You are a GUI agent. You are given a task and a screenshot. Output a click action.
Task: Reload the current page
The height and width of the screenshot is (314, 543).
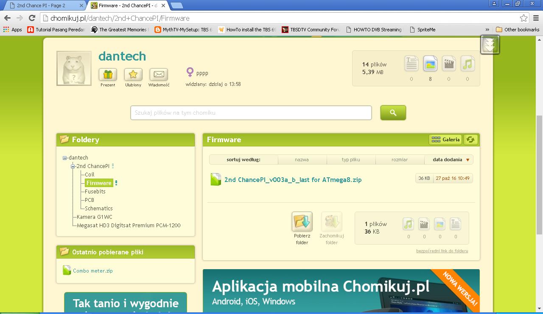pos(32,18)
